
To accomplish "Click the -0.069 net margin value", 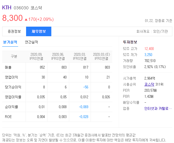I will tap(83, 107).
